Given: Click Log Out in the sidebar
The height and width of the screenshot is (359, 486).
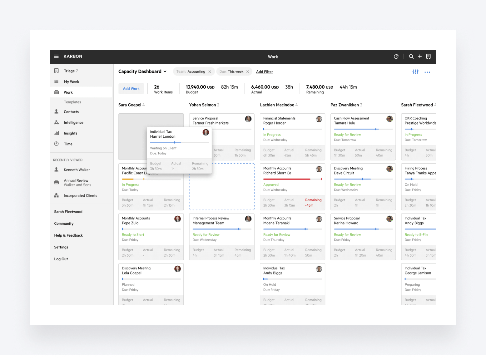Looking at the screenshot, I should tap(61, 259).
